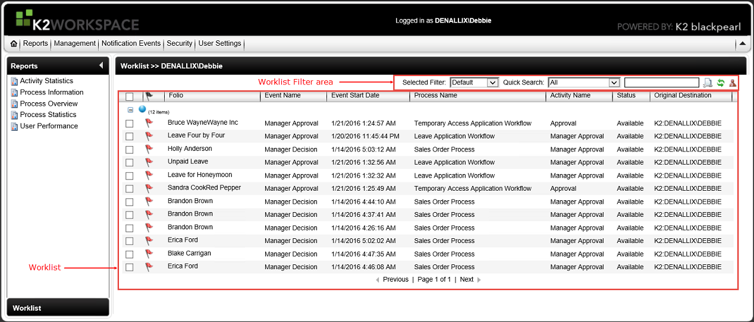
Task: Open the Quick Search field dropdown
Action: 584,83
